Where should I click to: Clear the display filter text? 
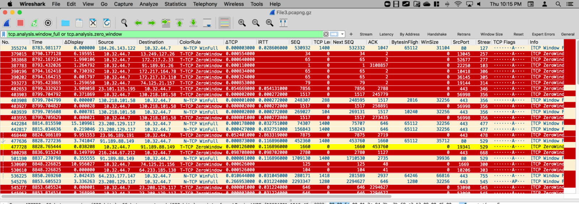[x=326, y=34]
